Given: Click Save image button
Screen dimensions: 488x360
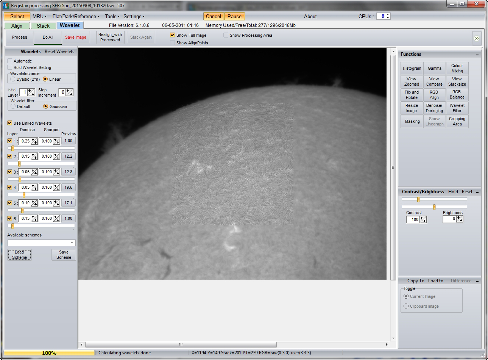Looking at the screenshot, I should [x=76, y=37].
